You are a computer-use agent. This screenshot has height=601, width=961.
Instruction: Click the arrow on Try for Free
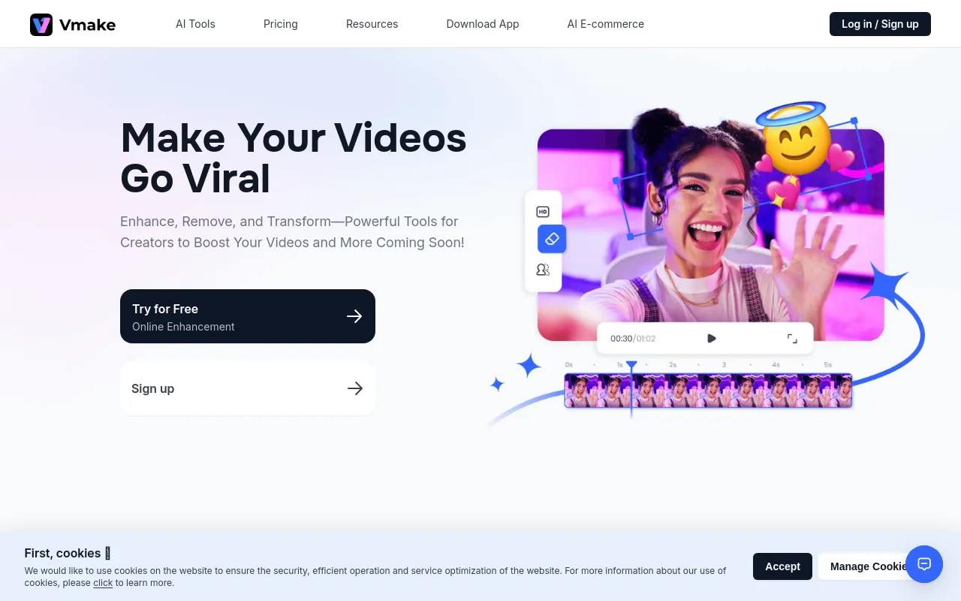tap(354, 316)
